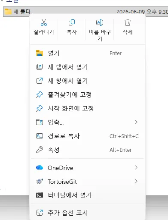Select 터미널에서 열기 menu entry
Screen dimensions: 168x220
[x=87, y=195]
